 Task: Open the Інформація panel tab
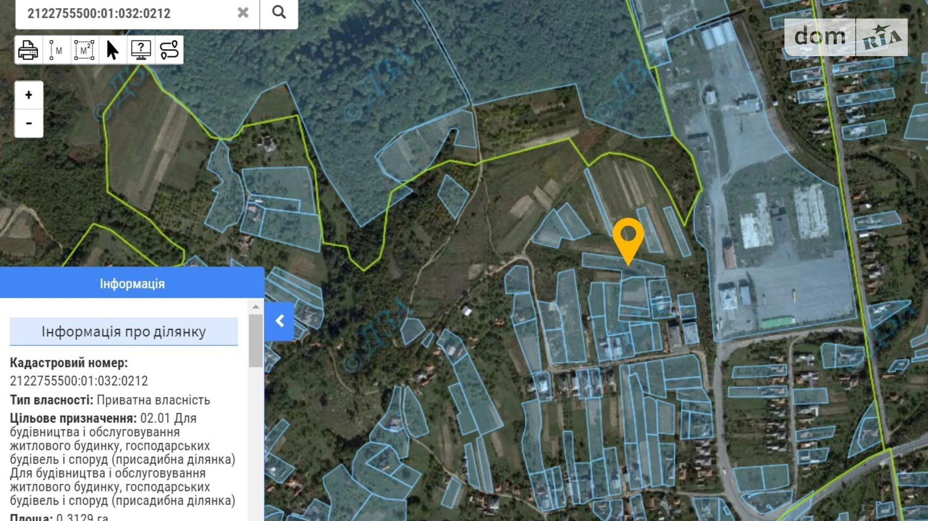132,284
